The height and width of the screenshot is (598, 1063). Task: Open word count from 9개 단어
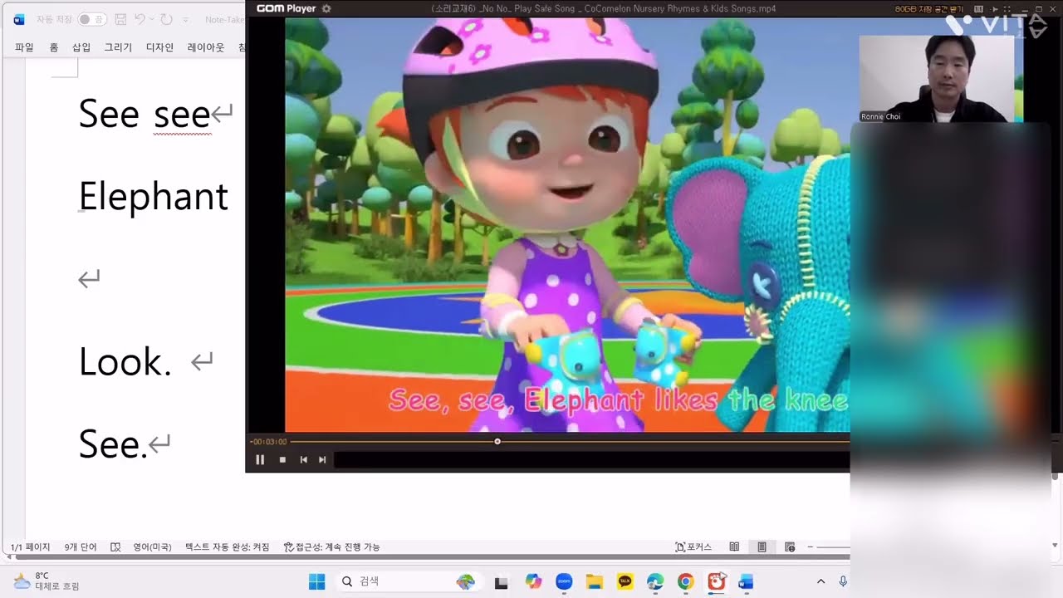(81, 547)
